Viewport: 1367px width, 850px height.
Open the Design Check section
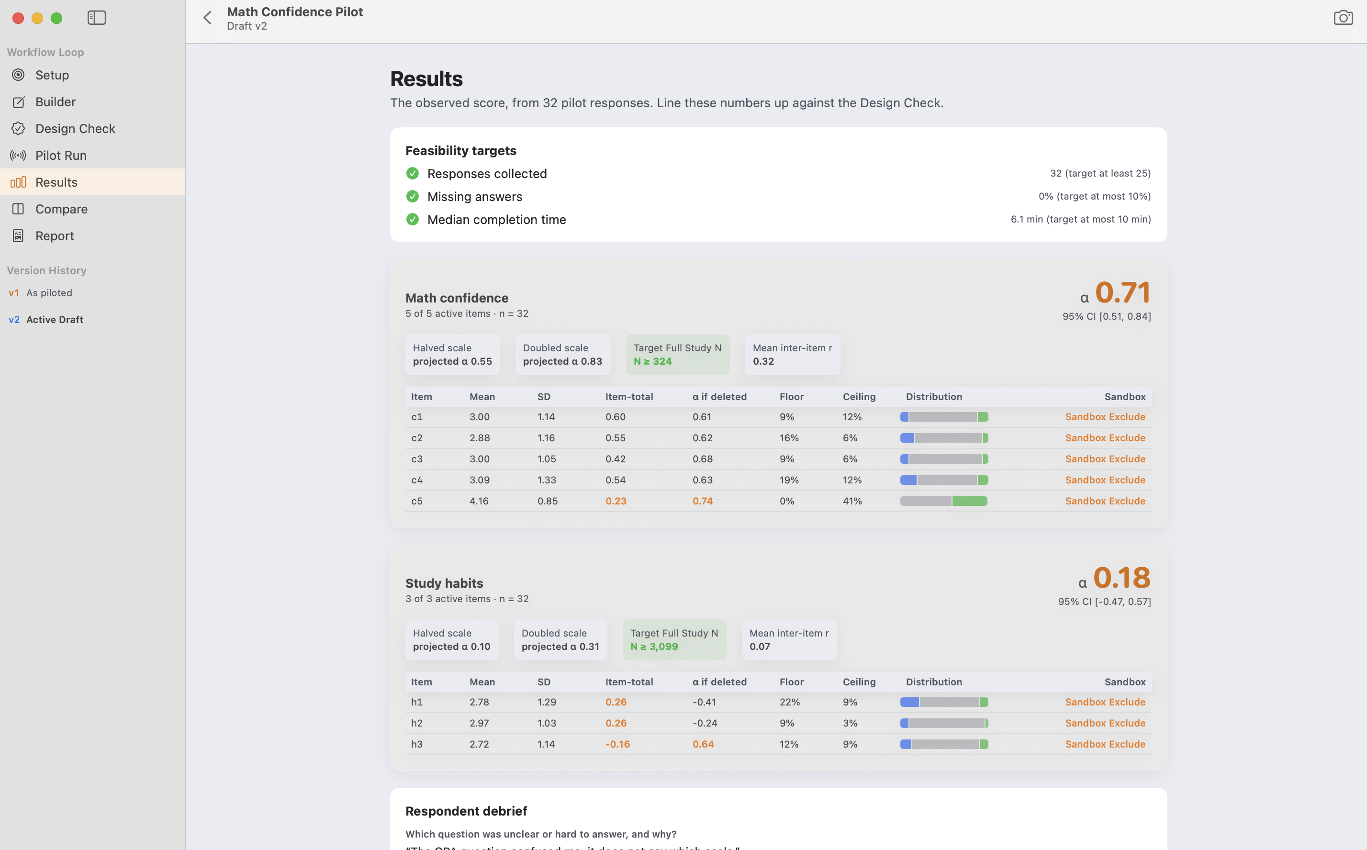coord(93,129)
